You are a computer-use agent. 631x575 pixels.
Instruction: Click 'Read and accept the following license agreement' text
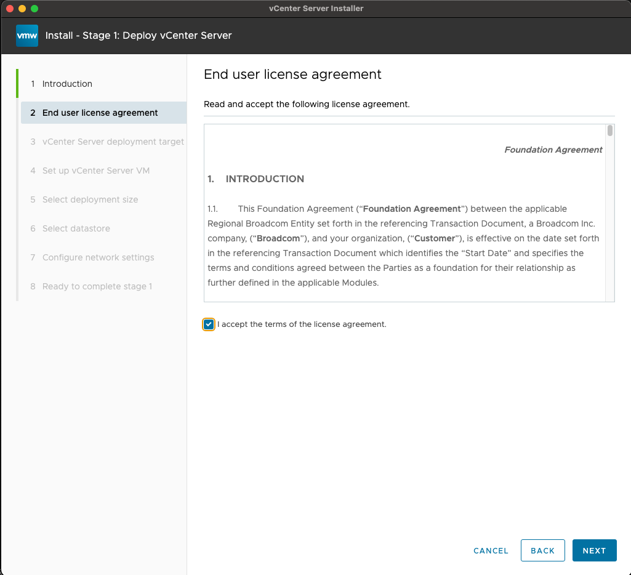307,104
